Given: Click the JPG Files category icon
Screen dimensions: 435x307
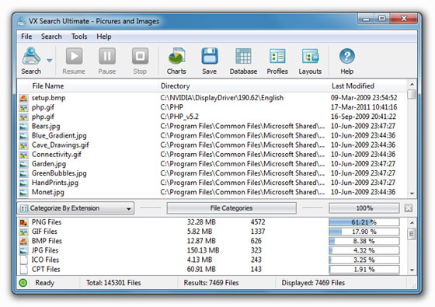Looking at the screenshot, I should 23,250.
